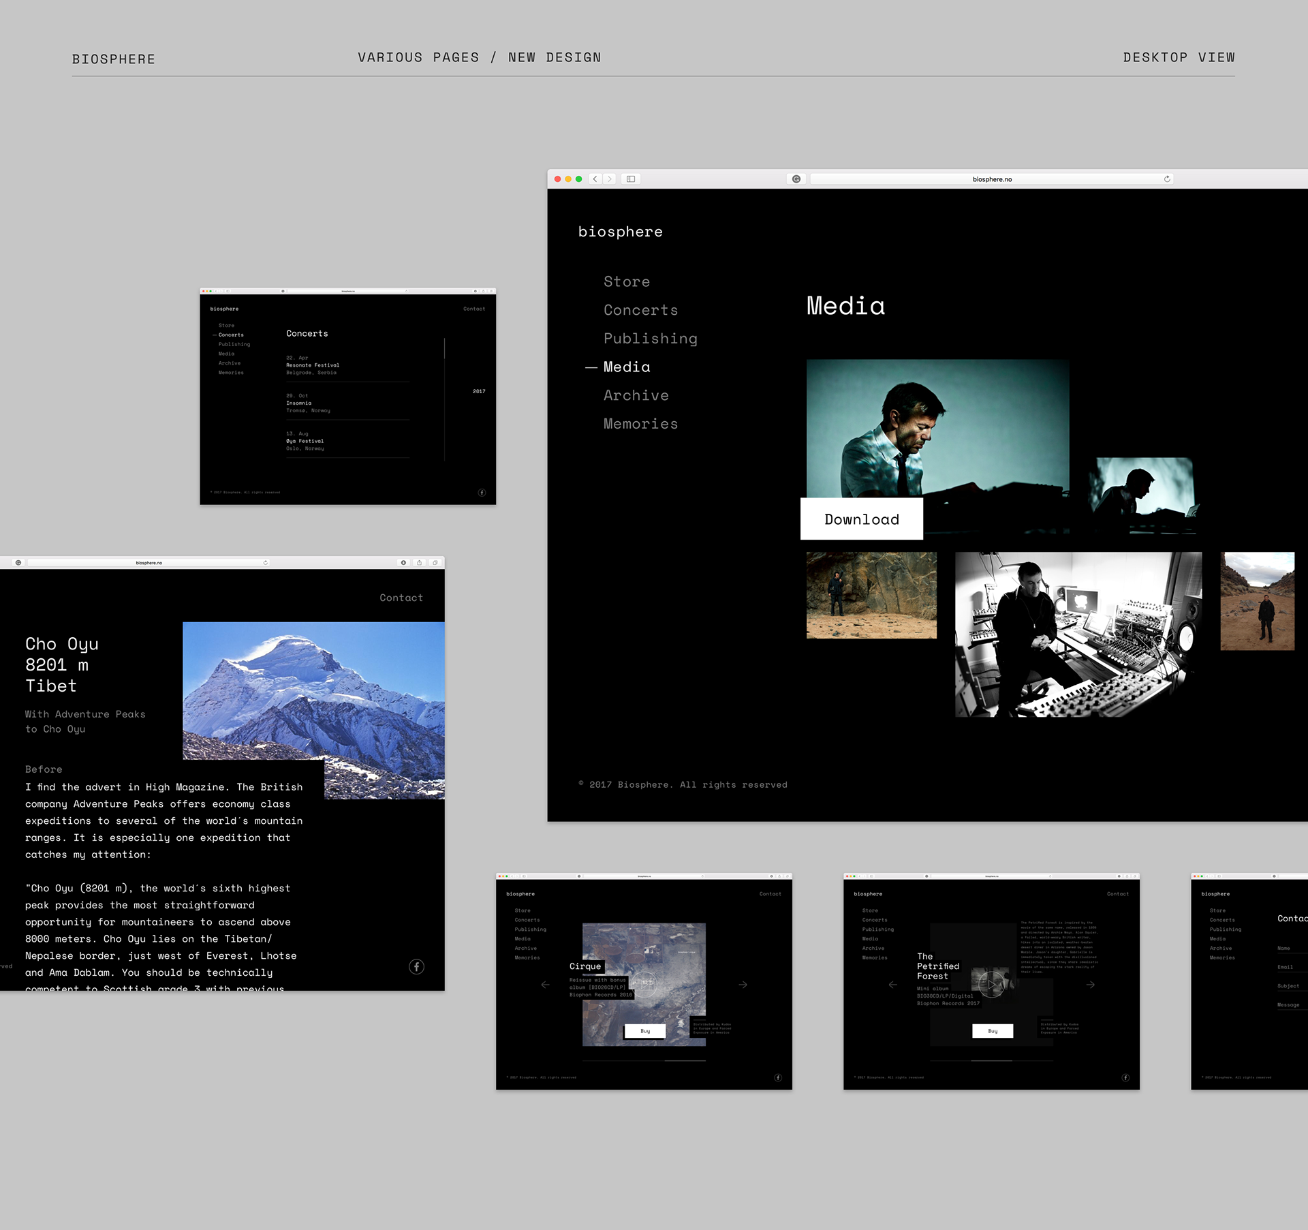1308x1230 pixels.
Task: Open Facebook icon in the Cirque window
Action: pyautogui.click(x=778, y=1077)
